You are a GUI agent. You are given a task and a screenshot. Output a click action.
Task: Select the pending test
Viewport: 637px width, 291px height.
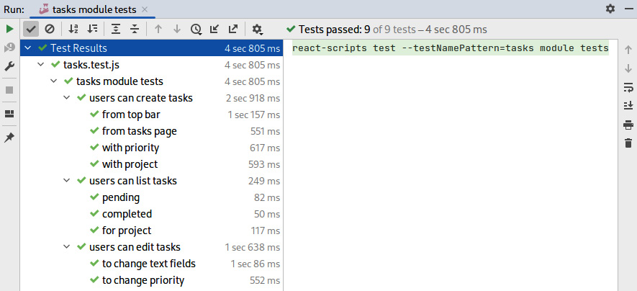click(x=152, y=197)
